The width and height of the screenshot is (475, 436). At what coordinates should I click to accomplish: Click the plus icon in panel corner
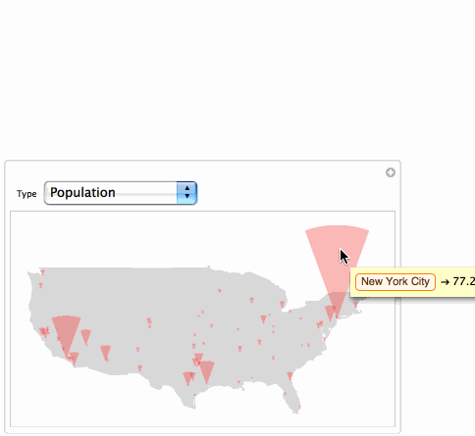(x=390, y=172)
